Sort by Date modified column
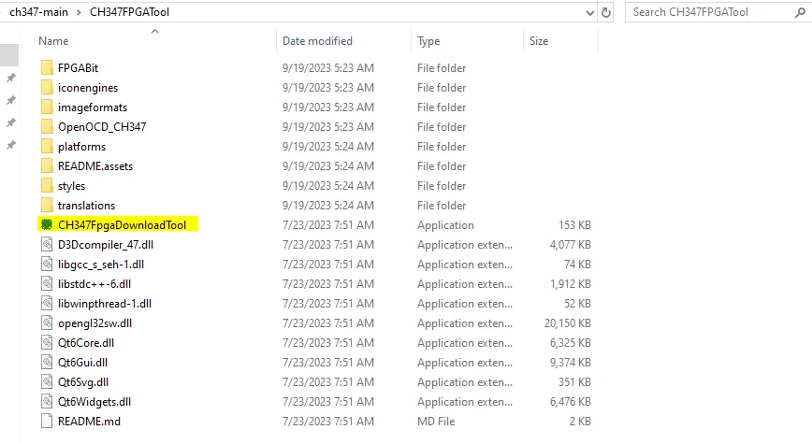The height and width of the screenshot is (444, 812). pos(317,41)
